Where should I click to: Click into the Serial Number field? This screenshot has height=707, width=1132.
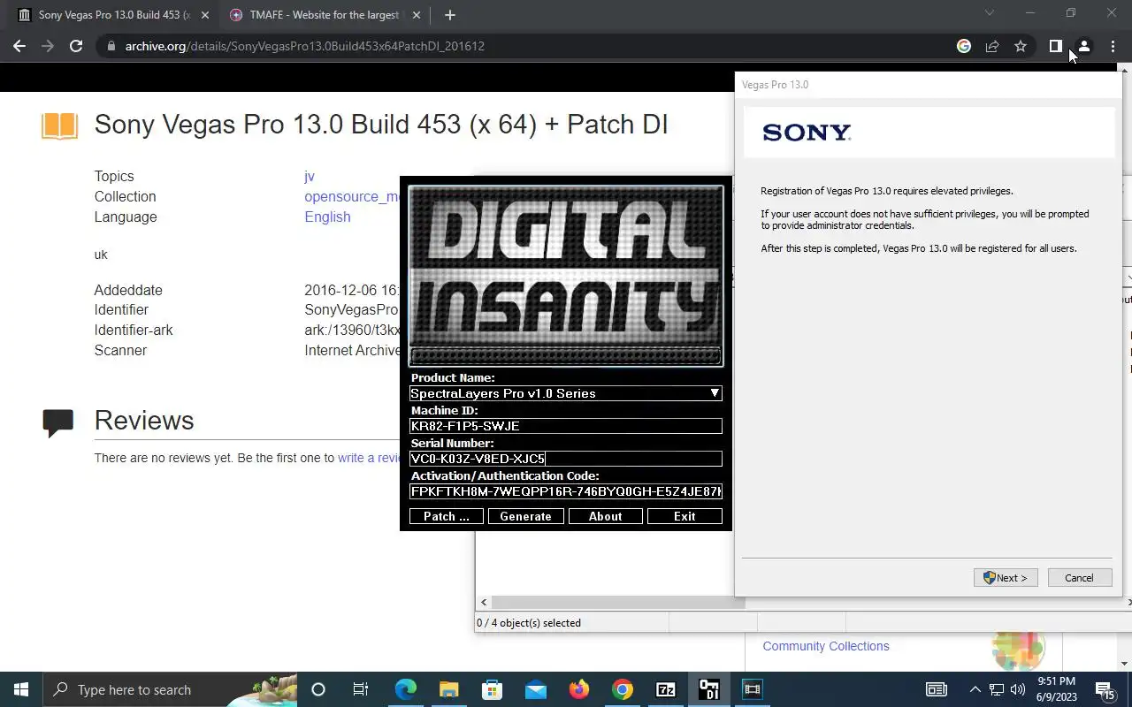pyautogui.click(x=566, y=459)
